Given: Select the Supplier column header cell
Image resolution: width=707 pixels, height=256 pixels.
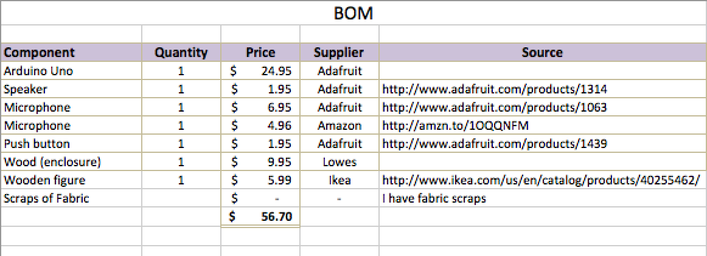Looking at the screenshot, I should (339, 52).
